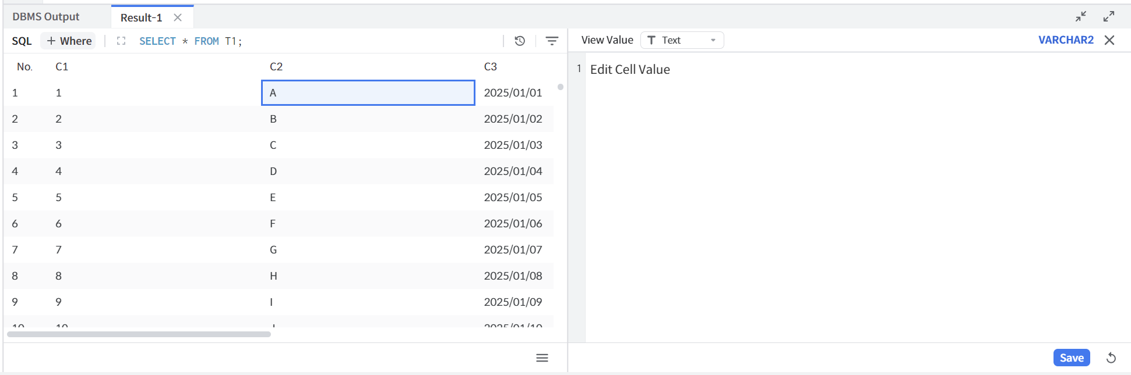Click the horizontal scrollbar under the grid
This screenshot has width=1131, height=375.
[x=139, y=334]
